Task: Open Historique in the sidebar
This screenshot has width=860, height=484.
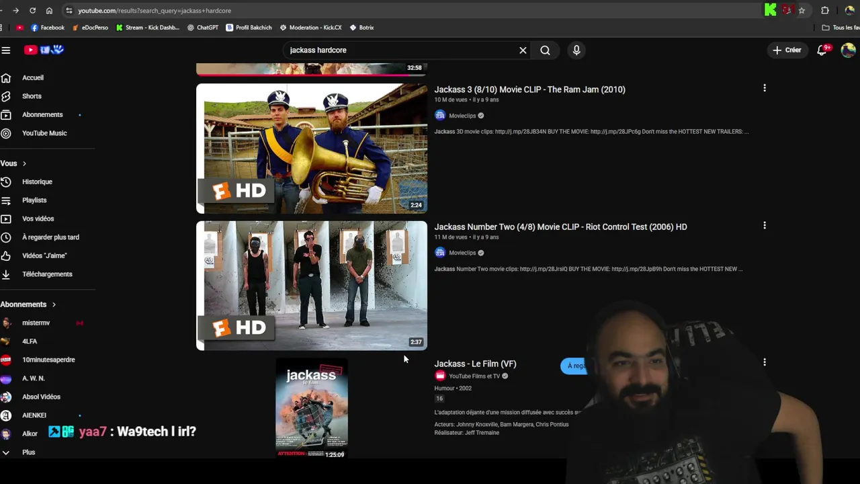Action: 37,182
